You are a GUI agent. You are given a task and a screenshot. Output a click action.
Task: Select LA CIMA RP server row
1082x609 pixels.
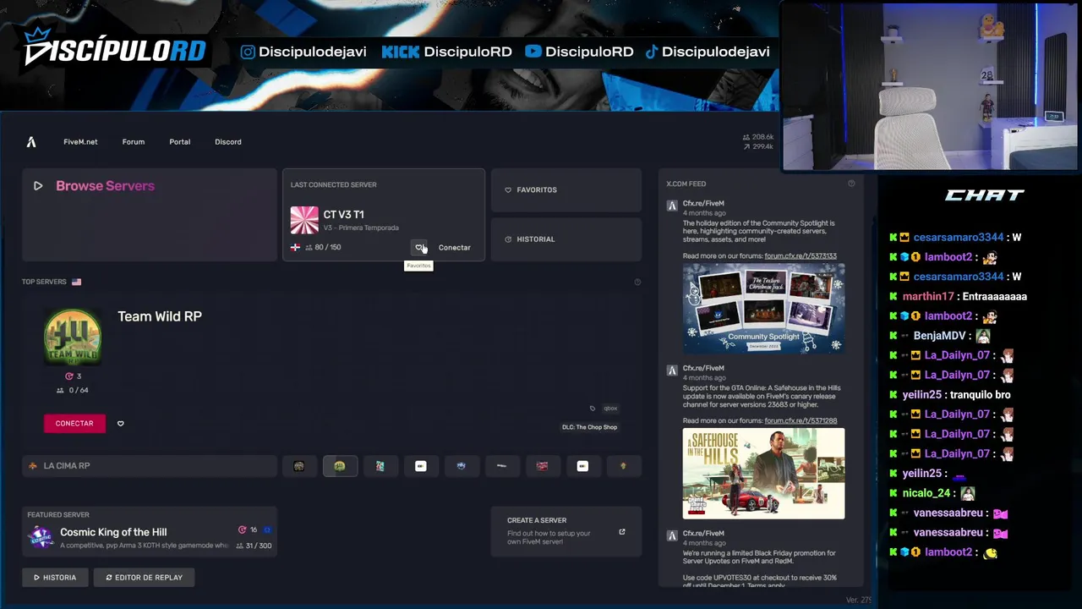pyautogui.click(x=150, y=466)
